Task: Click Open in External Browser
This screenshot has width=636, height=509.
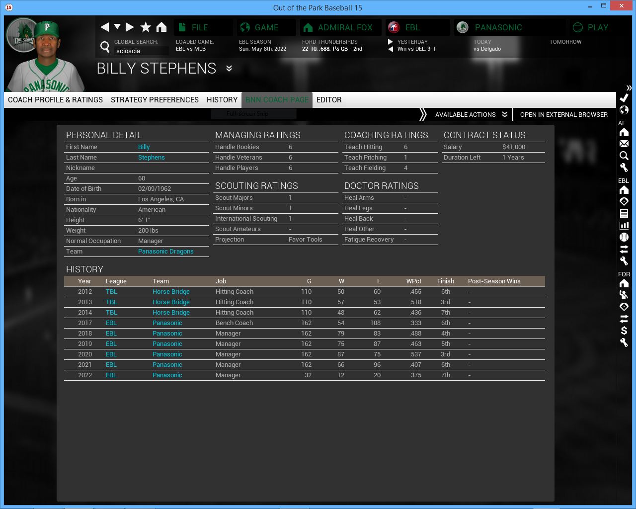Action: click(563, 114)
